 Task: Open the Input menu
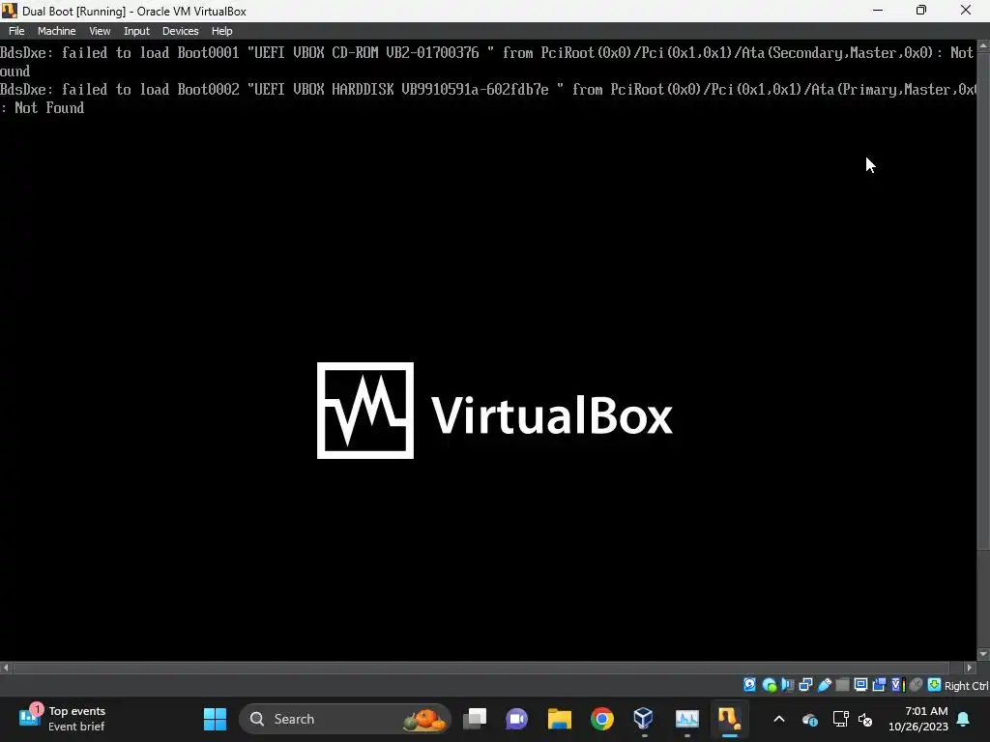pyautogui.click(x=136, y=31)
